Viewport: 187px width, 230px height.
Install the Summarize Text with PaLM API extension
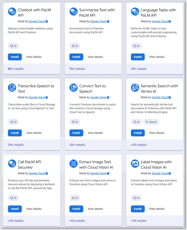[x=76, y=57]
